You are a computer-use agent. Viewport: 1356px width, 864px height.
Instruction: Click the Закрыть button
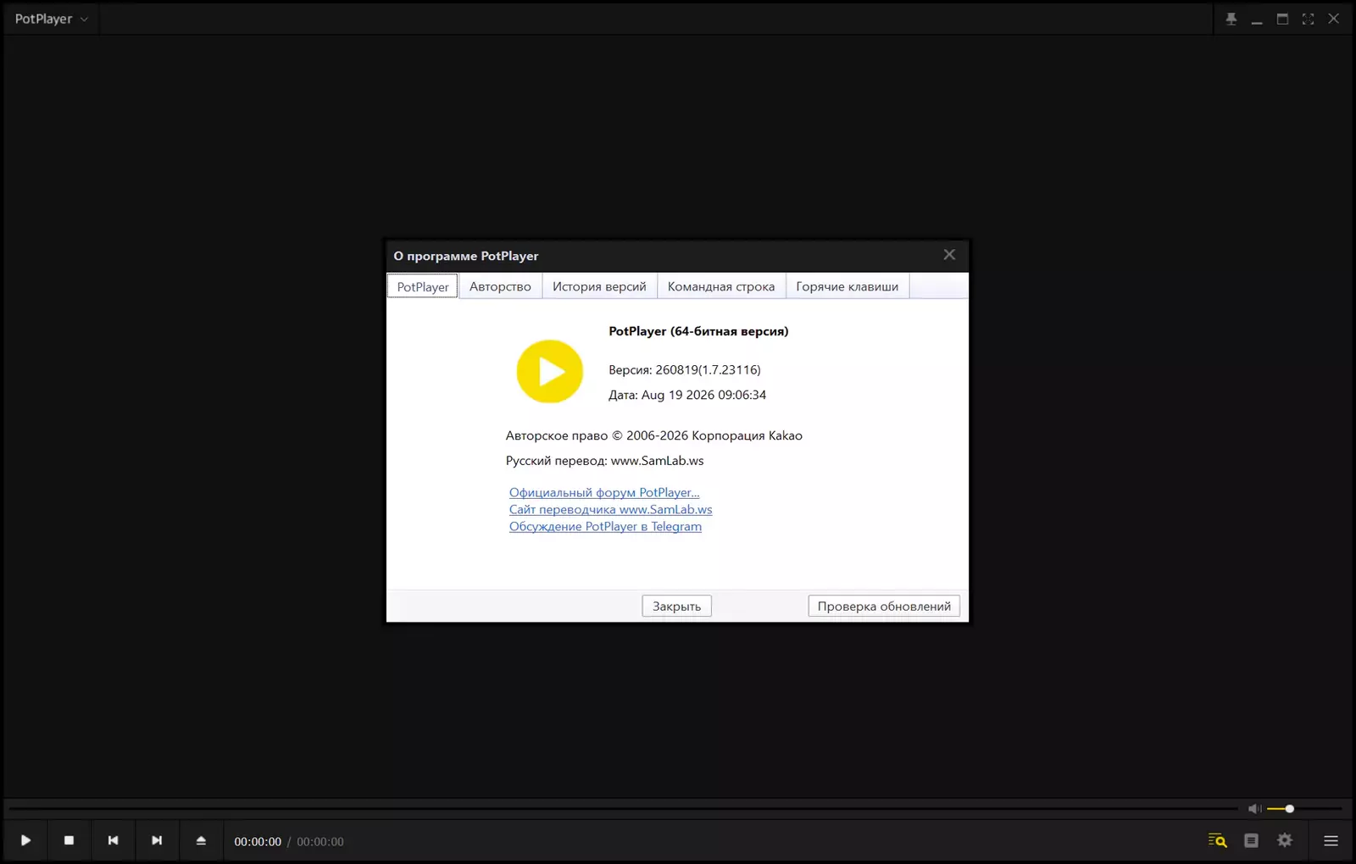(676, 606)
